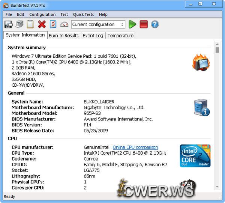Click the Ready status bar text
The width and height of the screenshot is (225, 203).
(x=9, y=197)
